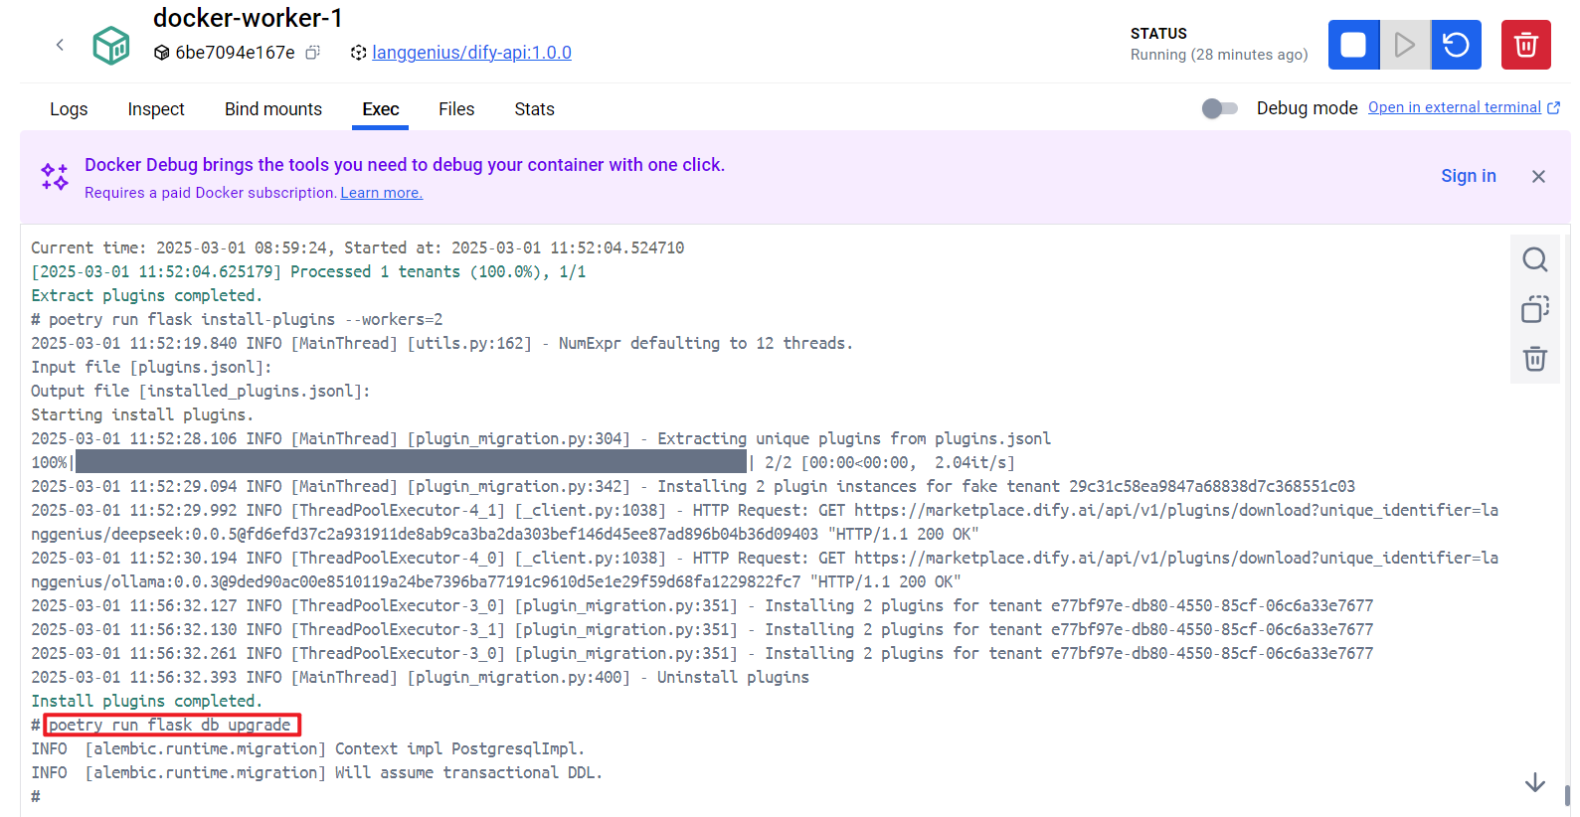This screenshot has width=1580, height=817.
Task: Click the terminal scrollbar thumb
Action: tap(1567, 795)
